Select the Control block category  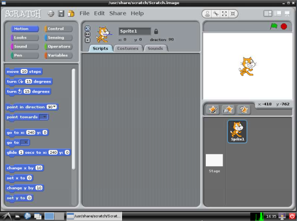pyautogui.click(x=59, y=29)
